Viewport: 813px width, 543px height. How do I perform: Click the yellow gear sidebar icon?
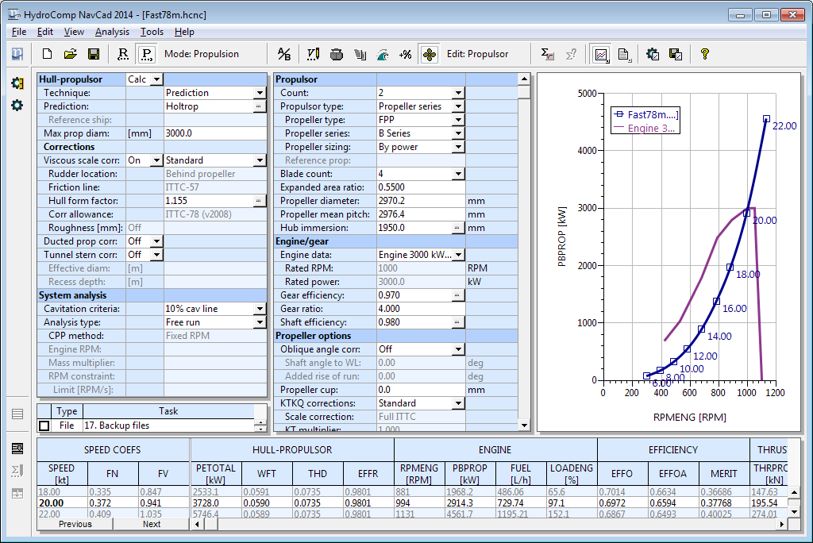[x=17, y=83]
